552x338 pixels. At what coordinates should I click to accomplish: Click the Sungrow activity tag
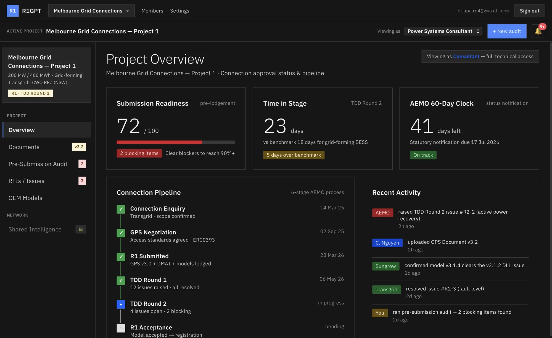click(386, 266)
